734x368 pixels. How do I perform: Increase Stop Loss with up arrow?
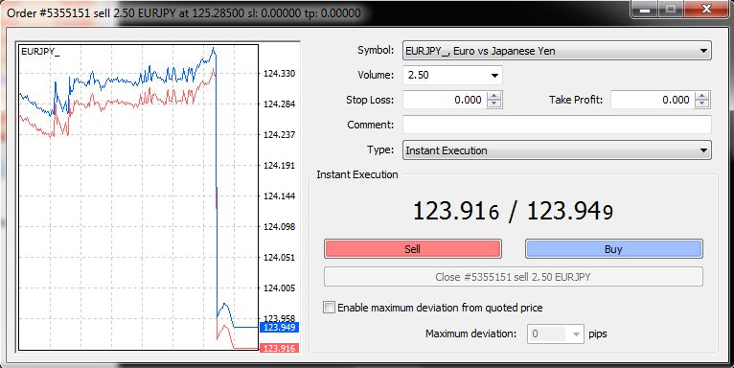[493, 96]
